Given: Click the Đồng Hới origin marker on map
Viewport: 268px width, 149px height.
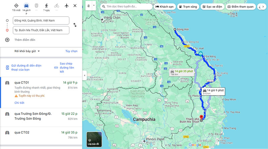Looking at the screenshot, I should tap(175, 29).
